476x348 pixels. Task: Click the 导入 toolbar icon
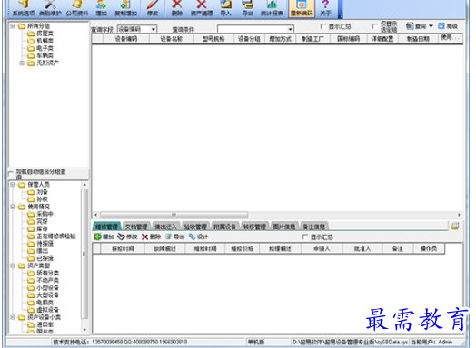click(x=225, y=8)
